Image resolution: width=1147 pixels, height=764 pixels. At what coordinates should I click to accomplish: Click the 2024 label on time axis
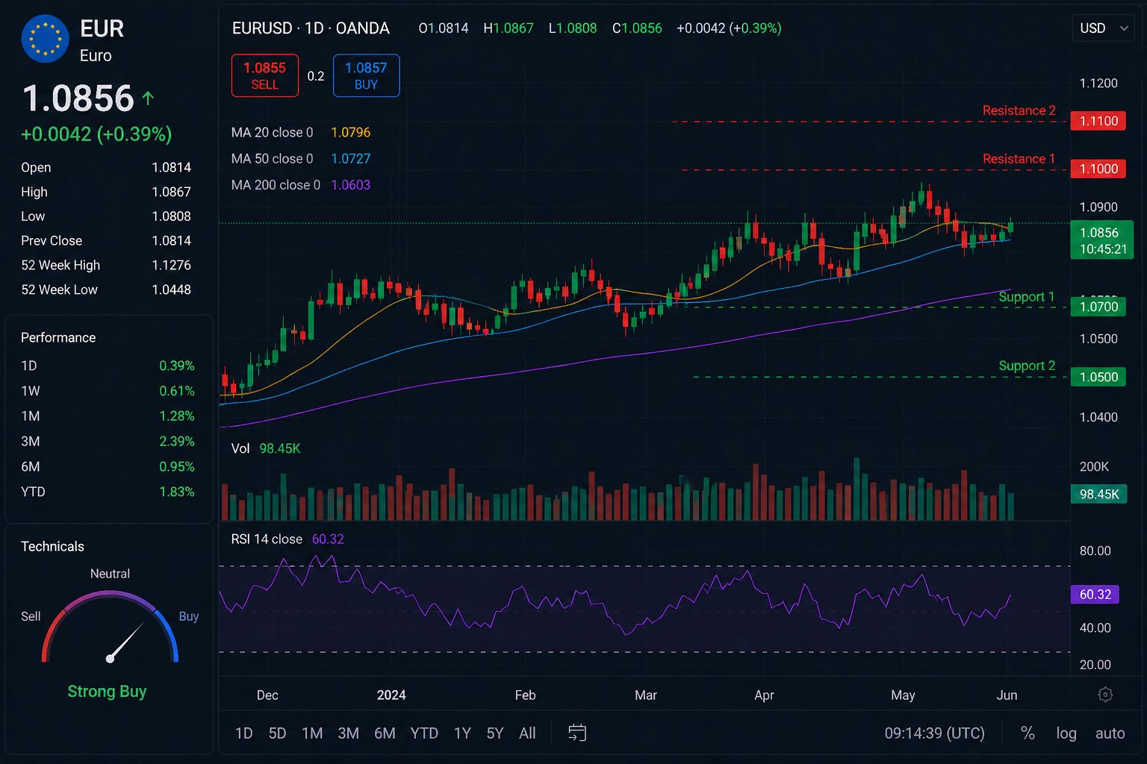pos(391,695)
